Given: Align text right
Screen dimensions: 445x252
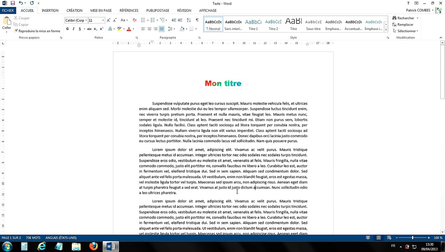Looking at the screenshot, I should point(156,29).
